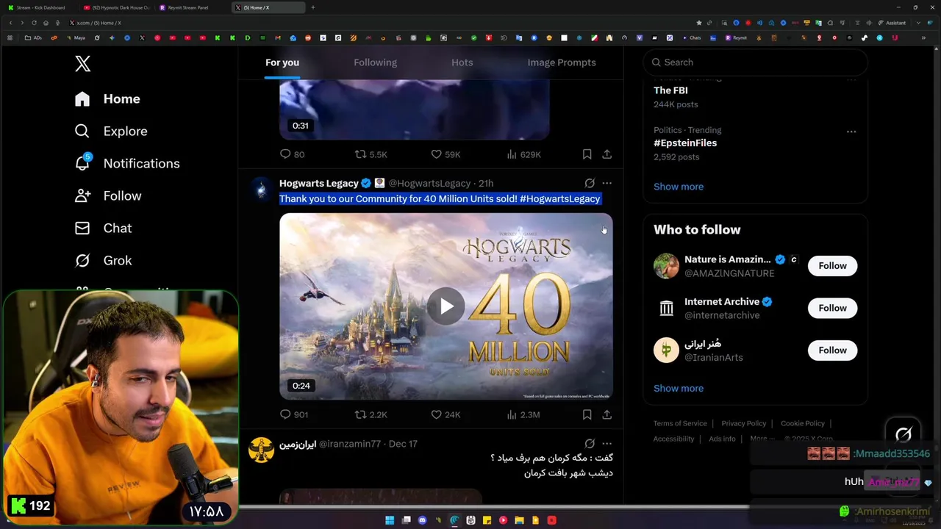Image resolution: width=941 pixels, height=529 pixels.
Task: Open the Assistant button in browser toolbar
Action: (892, 23)
